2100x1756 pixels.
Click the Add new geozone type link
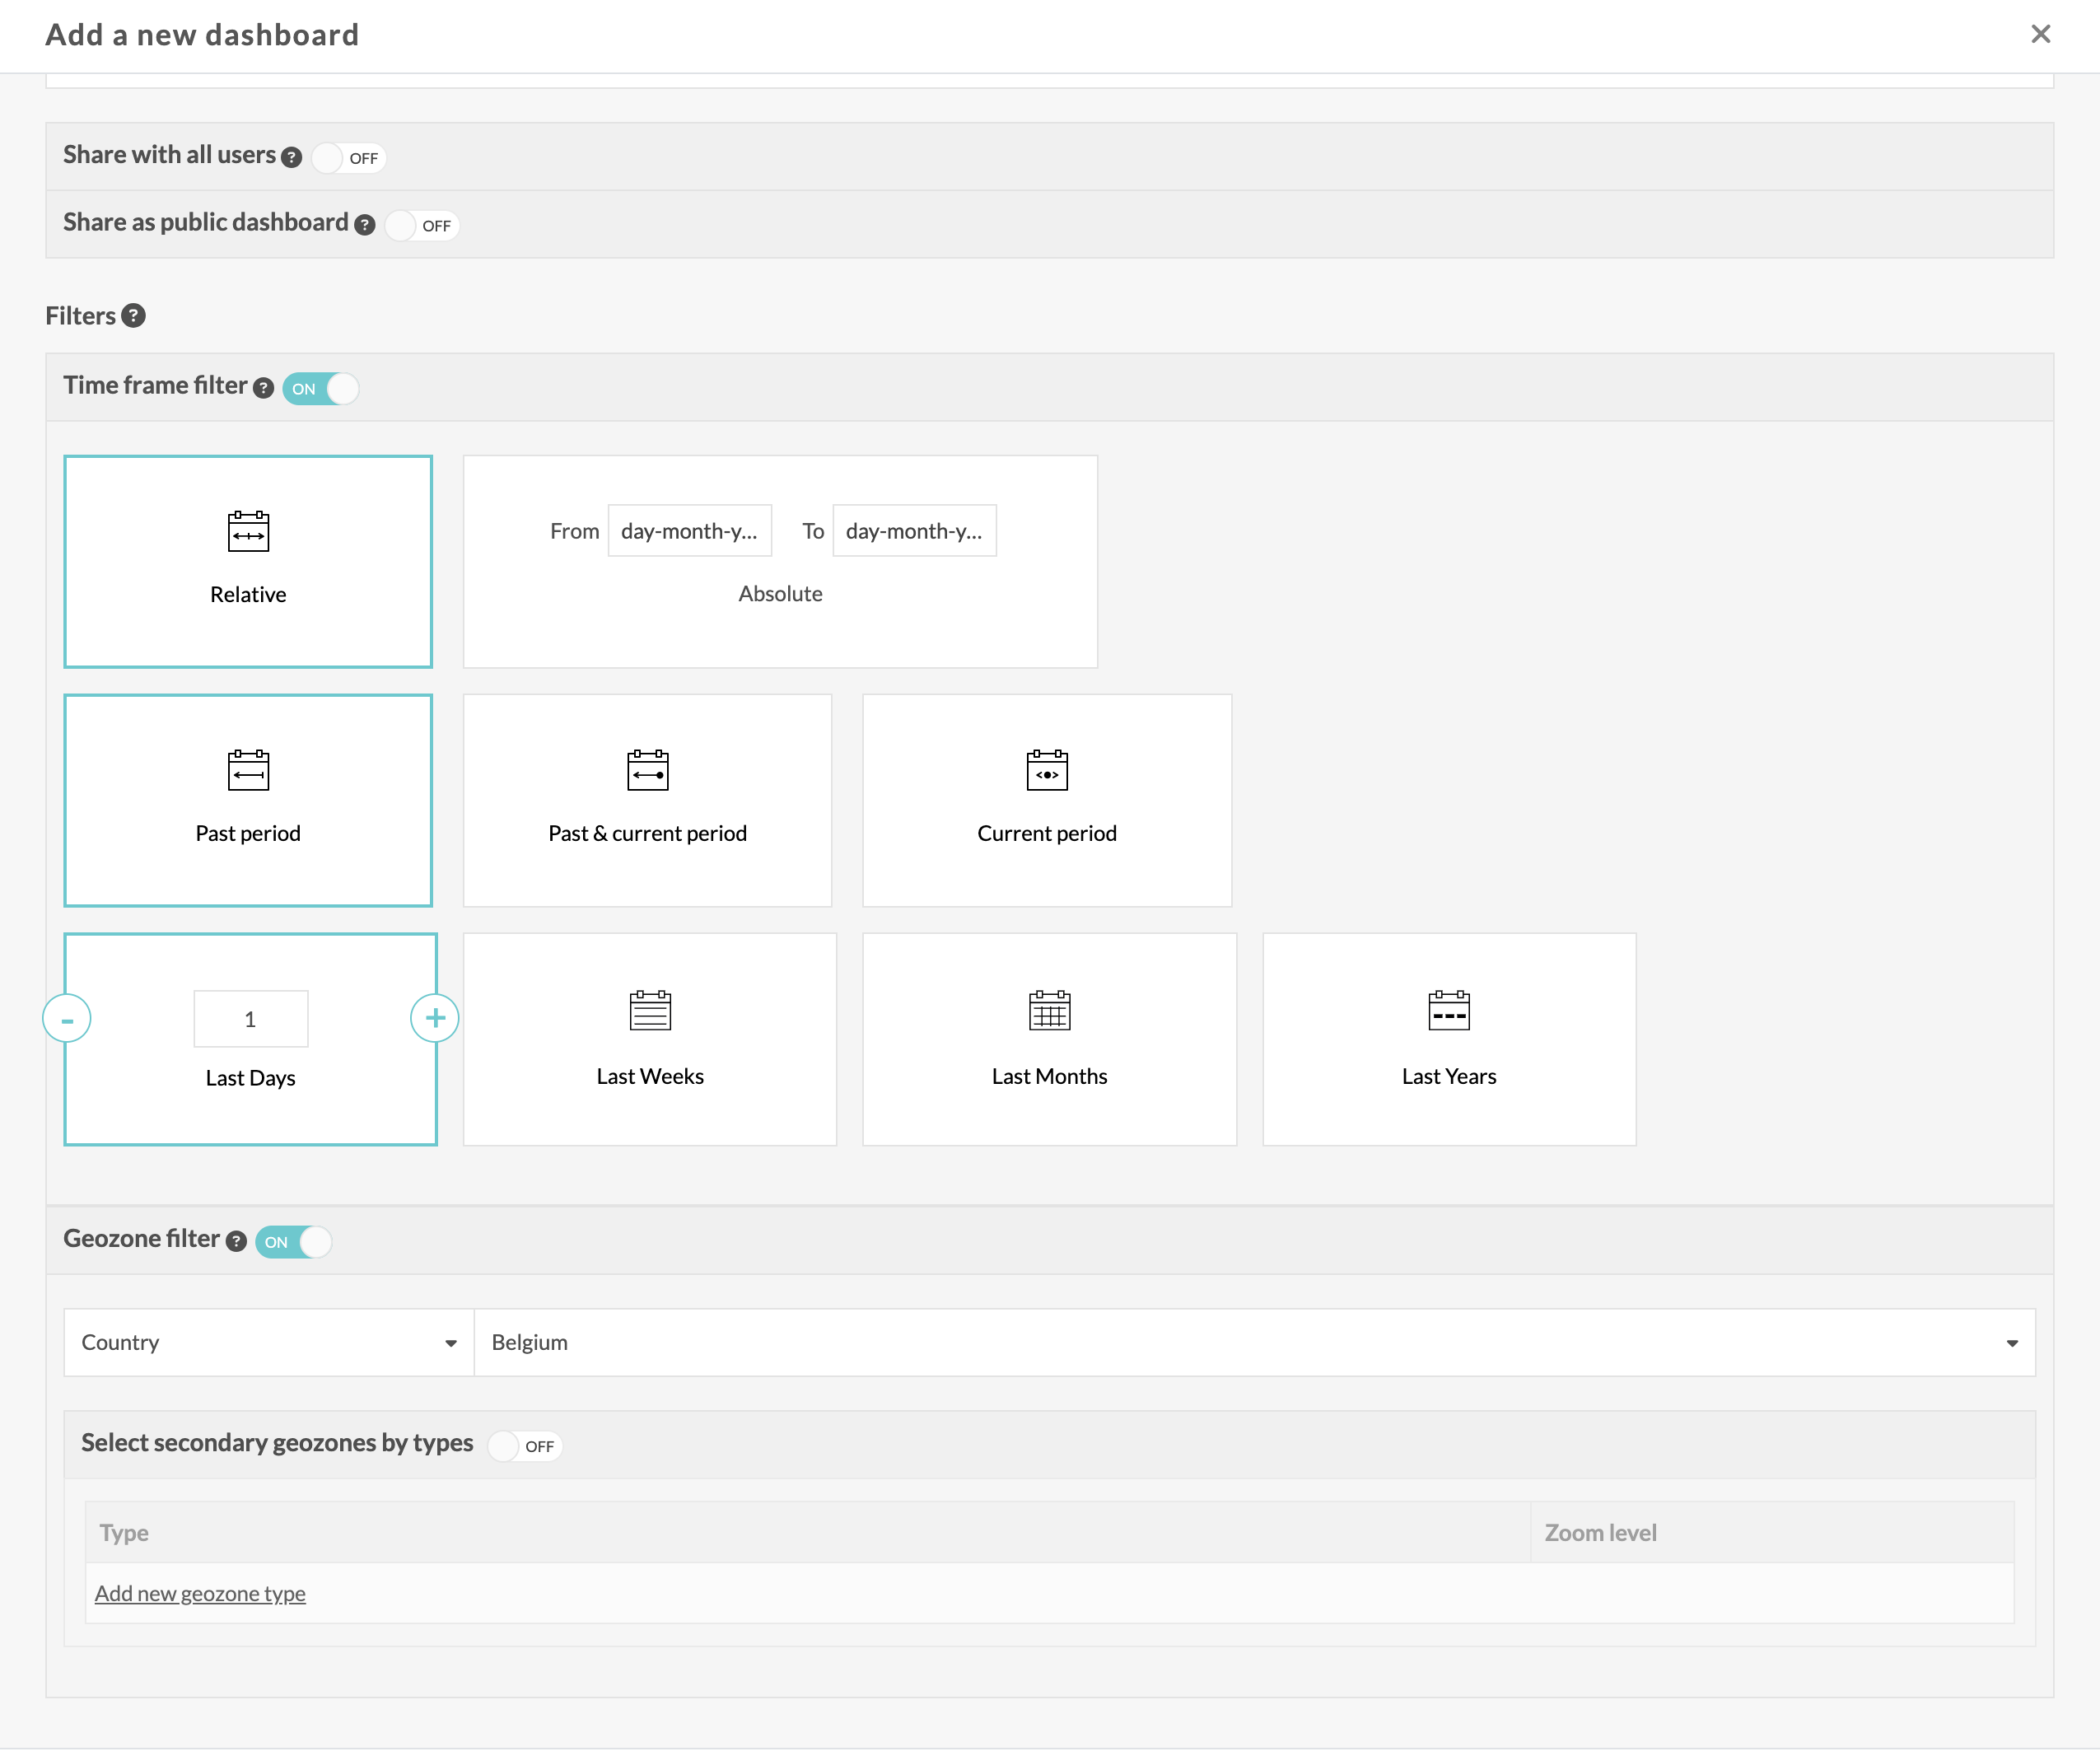[200, 1593]
